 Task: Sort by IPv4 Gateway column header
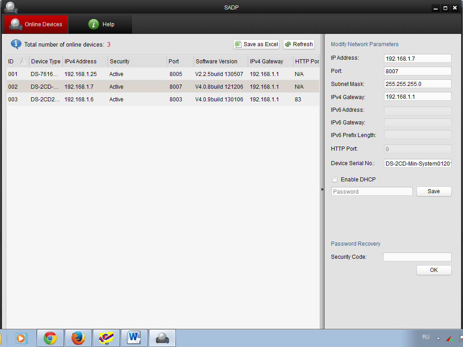coord(270,61)
